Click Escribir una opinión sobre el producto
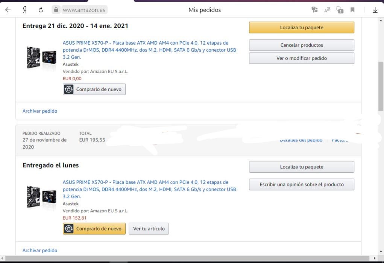Image resolution: width=384 pixels, height=263 pixels. point(301,185)
